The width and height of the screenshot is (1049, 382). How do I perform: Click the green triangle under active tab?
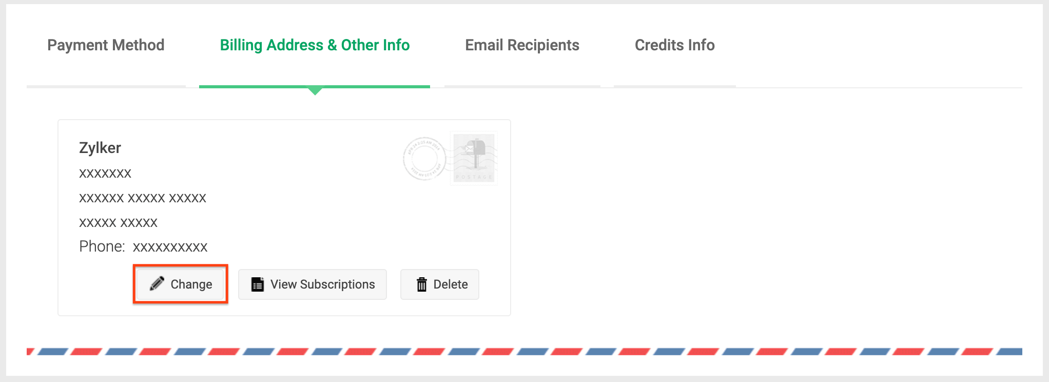click(315, 91)
